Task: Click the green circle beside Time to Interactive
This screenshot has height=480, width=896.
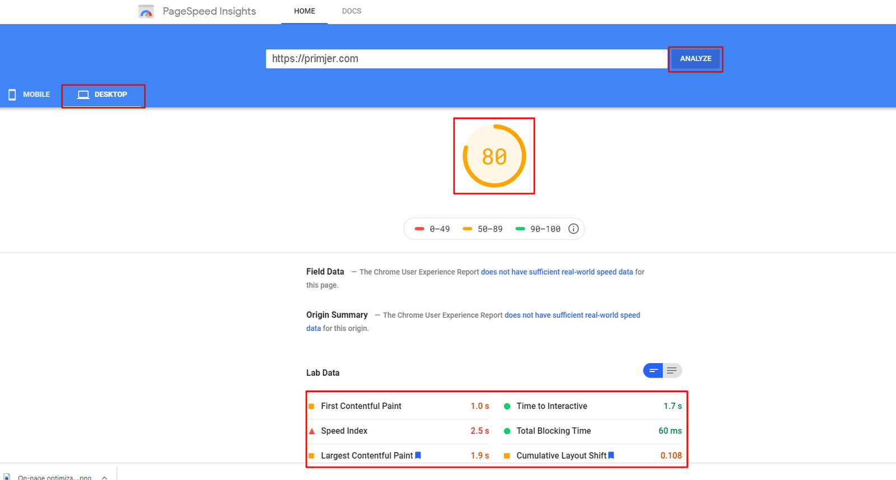Action: (507, 406)
